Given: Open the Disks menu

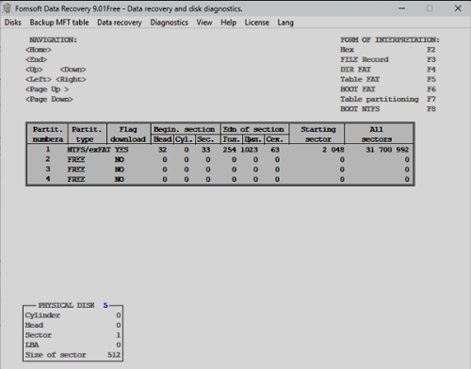Looking at the screenshot, I should click(x=13, y=23).
